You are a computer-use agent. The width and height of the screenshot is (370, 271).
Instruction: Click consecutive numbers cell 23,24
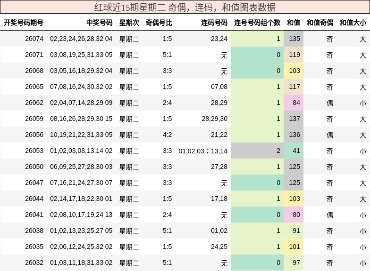click(x=219, y=39)
